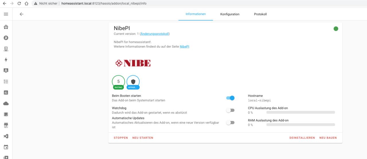Go forward in browser history
Screen dimensions: 367x159
(11, 3)
